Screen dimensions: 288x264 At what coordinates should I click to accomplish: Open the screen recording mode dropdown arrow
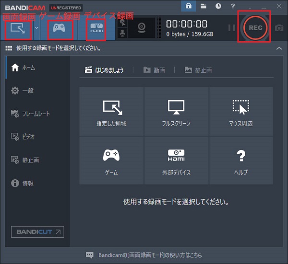tap(37, 29)
